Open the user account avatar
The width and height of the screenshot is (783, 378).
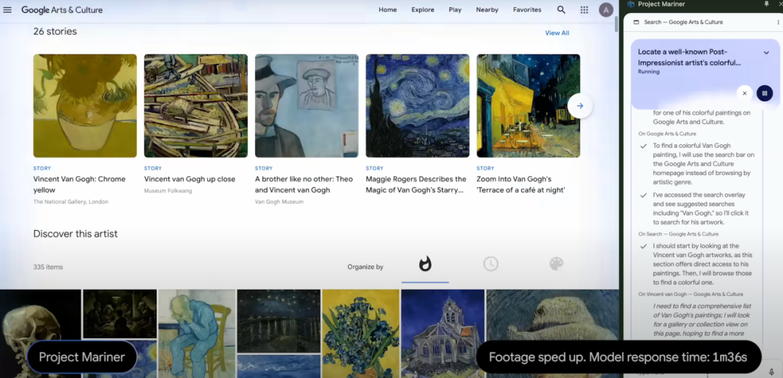point(606,10)
